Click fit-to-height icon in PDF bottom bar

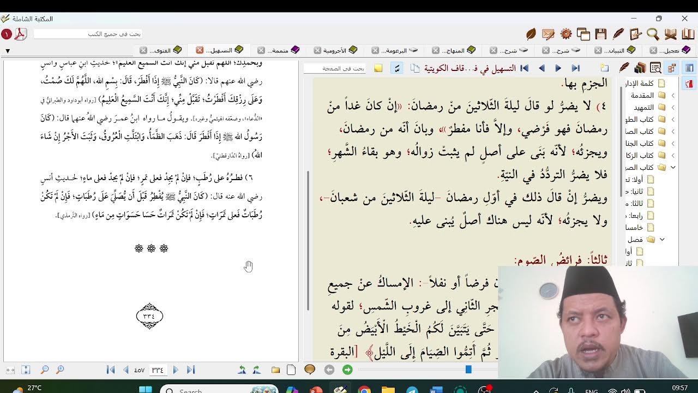click(x=26, y=370)
